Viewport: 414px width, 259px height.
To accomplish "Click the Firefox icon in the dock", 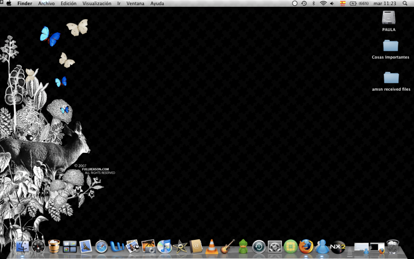I will (x=306, y=247).
